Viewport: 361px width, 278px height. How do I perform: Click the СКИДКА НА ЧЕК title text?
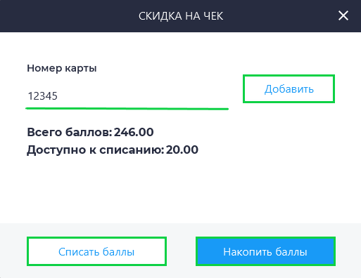point(181,16)
